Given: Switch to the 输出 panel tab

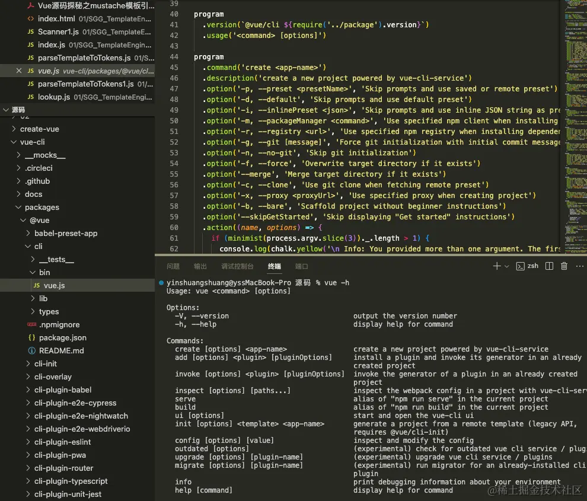Looking at the screenshot, I should pyautogui.click(x=200, y=266).
